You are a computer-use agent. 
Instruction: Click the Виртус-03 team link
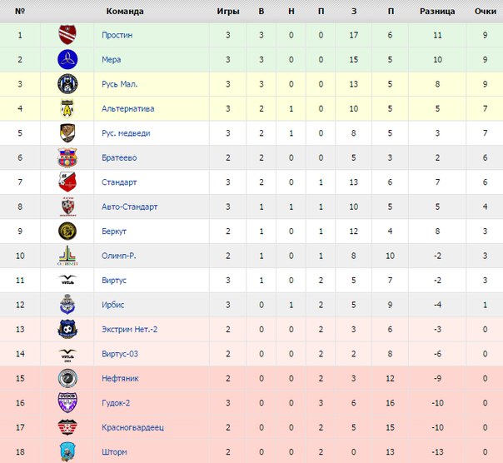[x=120, y=354]
